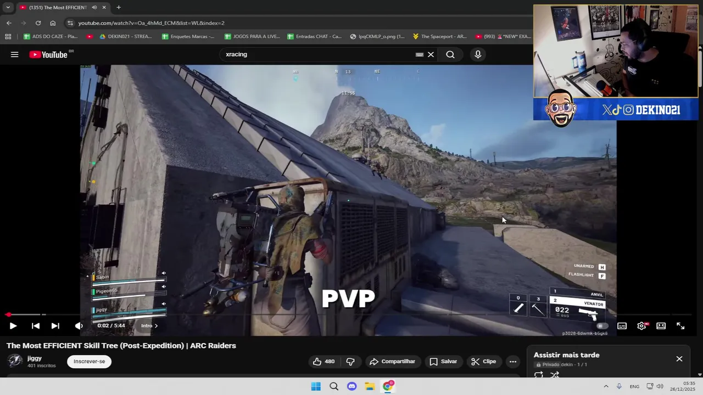Search by voice with the microphone
This screenshot has width=703, height=395.
point(478,54)
